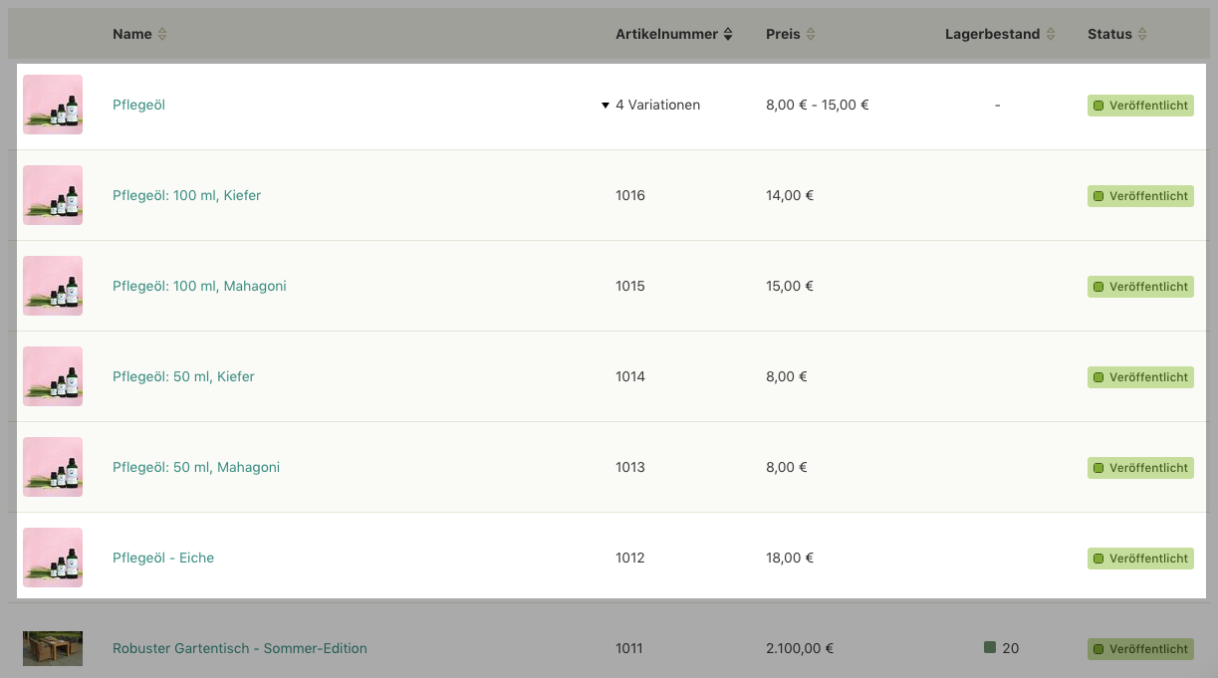This screenshot has height=678, width=1218.
Task: Open Pflegeöl: 50 ml, Mahagoni
Action: [196, 467]
